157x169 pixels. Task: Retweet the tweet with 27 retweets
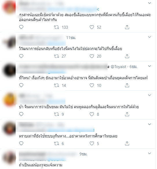(x=56, y=56)
